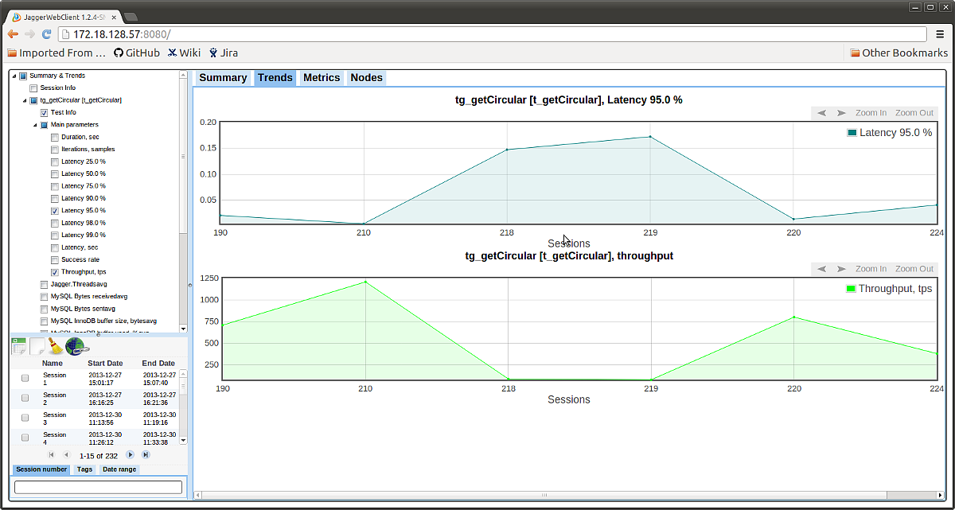Click the blank page icon in sessions toolbar

pos(37,345)
